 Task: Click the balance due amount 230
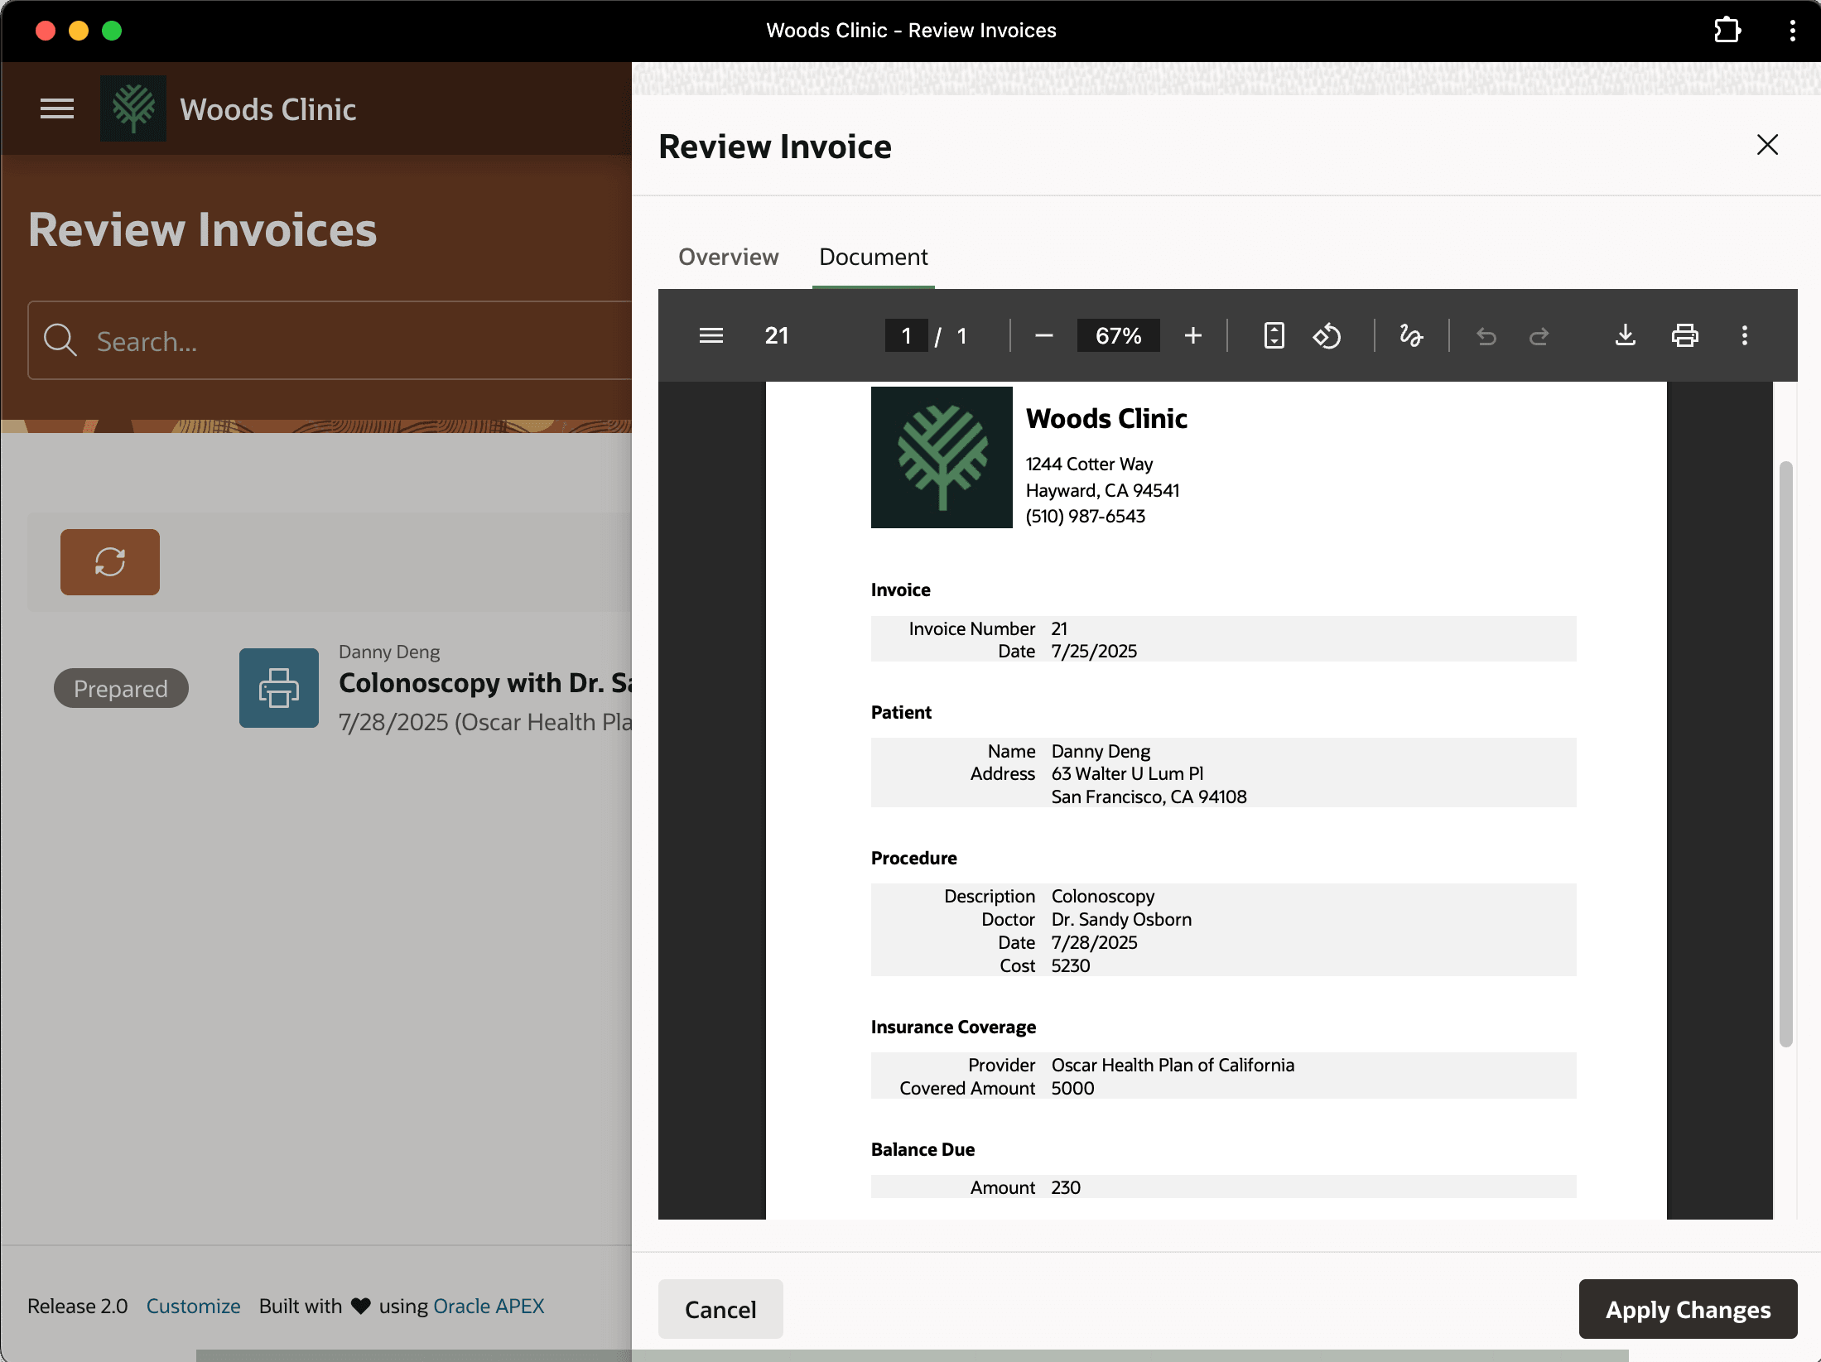click(1066, 1187)
